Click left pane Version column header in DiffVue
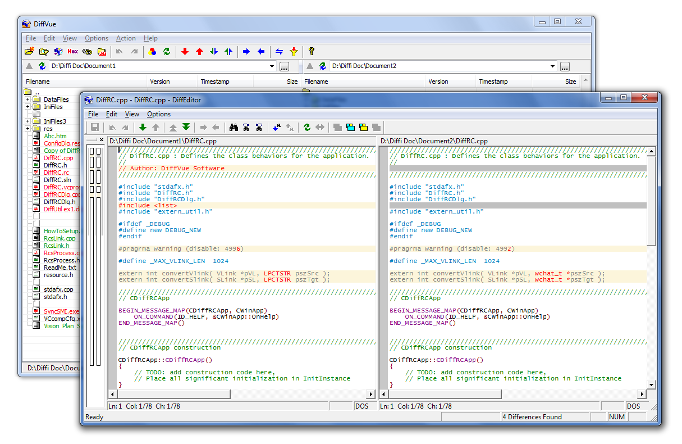 point(172,81)
